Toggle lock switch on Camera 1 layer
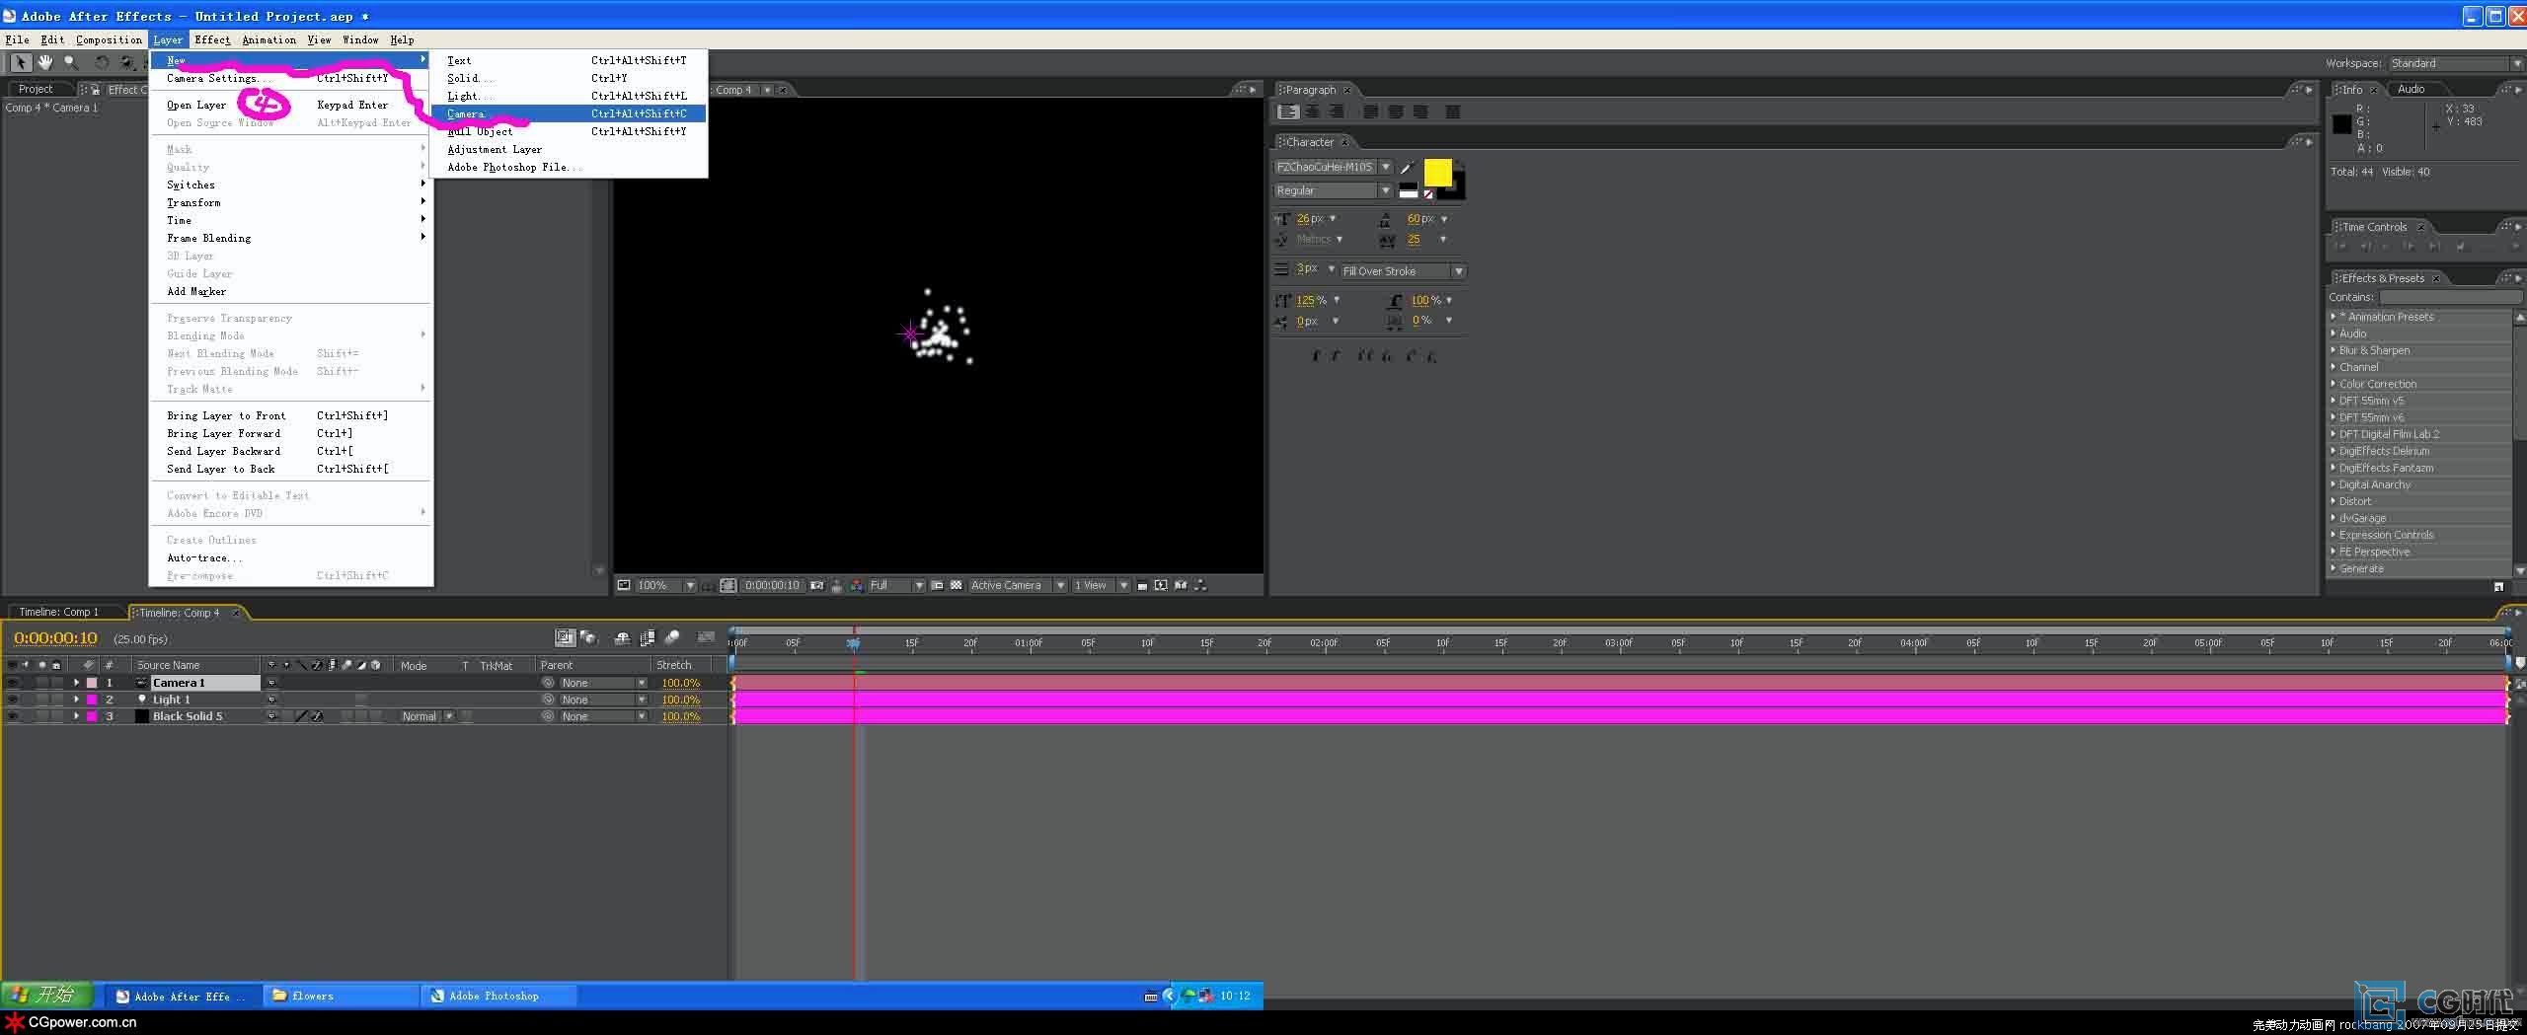 [57, 683]
